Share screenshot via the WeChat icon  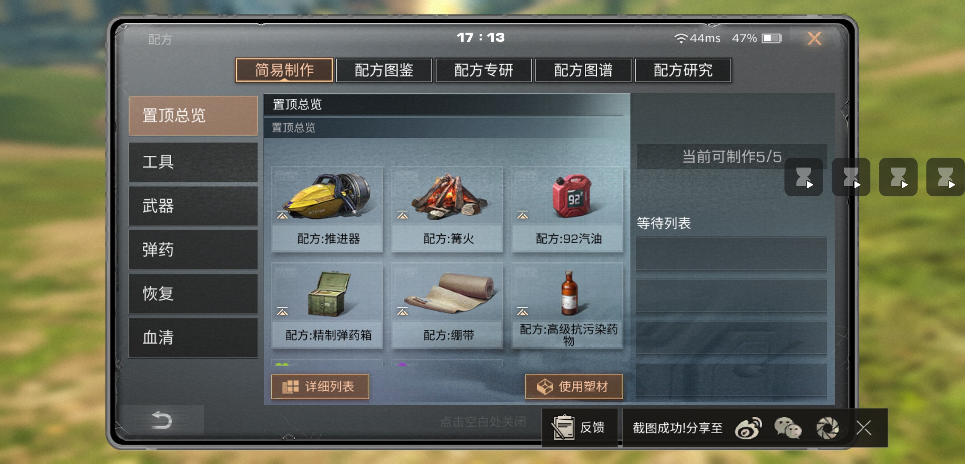pos(788,428)
